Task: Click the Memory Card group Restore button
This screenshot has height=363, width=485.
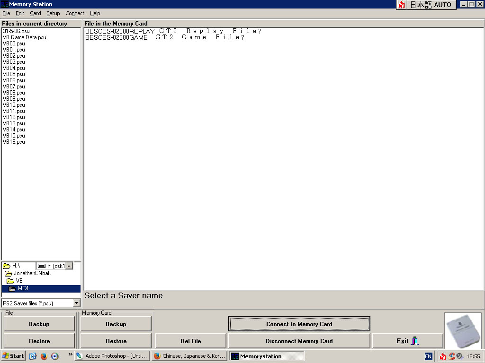Action: [x=116, y=341]
